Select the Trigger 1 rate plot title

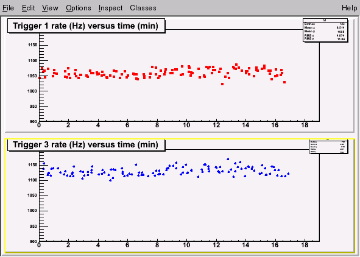[86, 26]
